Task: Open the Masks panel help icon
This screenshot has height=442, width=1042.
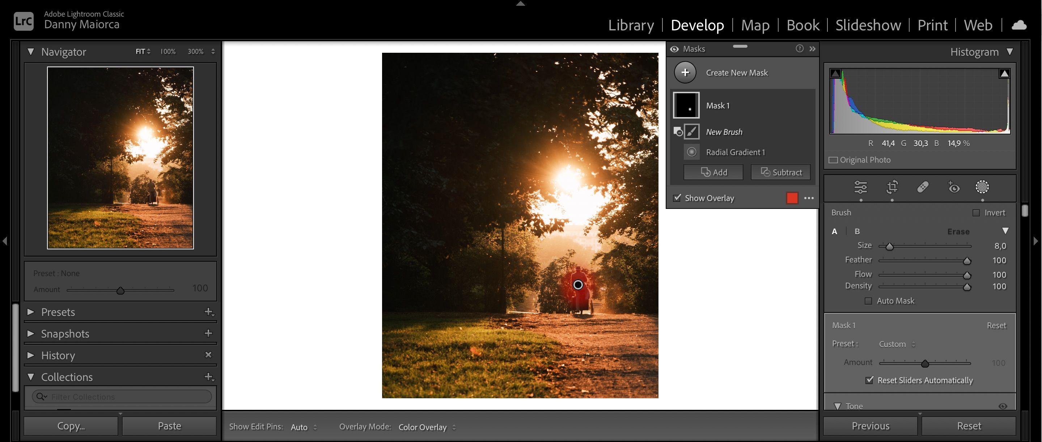Action: click(x=799, y=48)
